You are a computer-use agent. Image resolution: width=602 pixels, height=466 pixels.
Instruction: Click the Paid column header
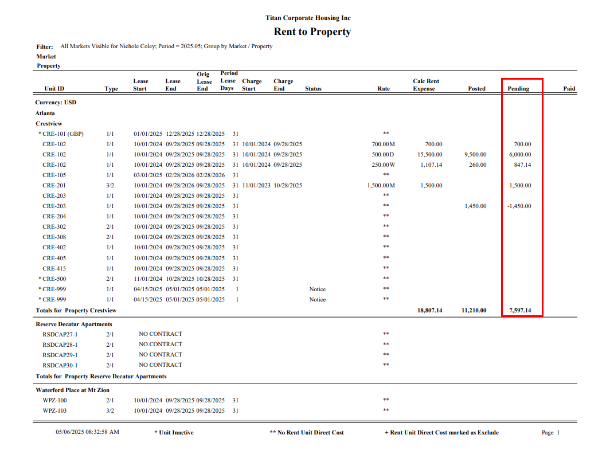tap(569, 89)
